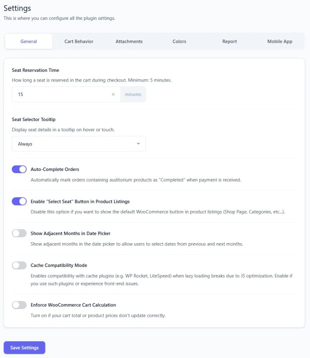Clear the reservation time using the × icon
The width and height of the screenshot is (310, 358).
coord(113,94)
